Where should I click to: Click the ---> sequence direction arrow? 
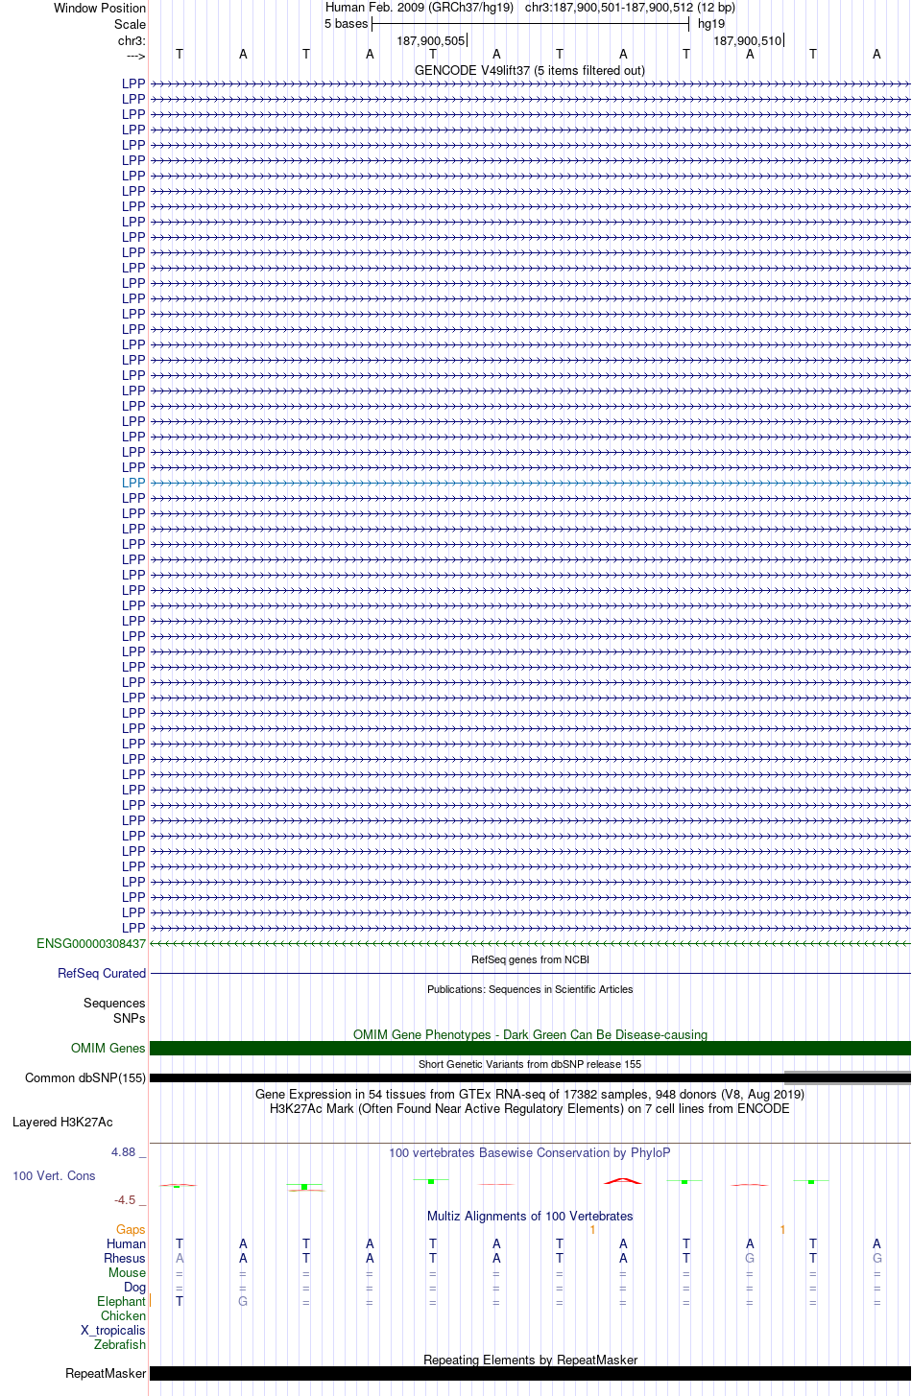135,56
